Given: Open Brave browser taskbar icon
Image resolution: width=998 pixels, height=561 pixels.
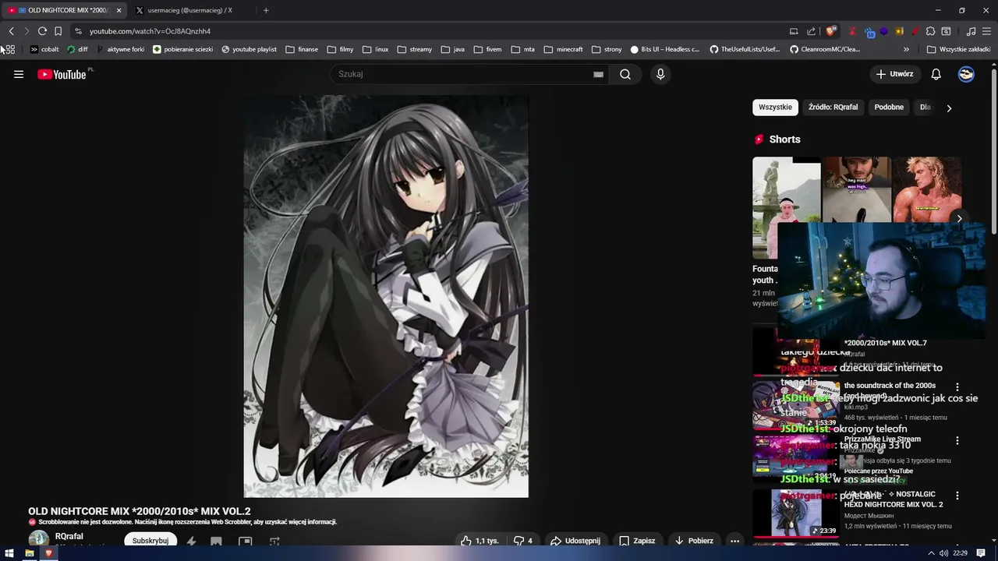Looking at the screenshot, I should pyautogui.click(x=48, y=553).
